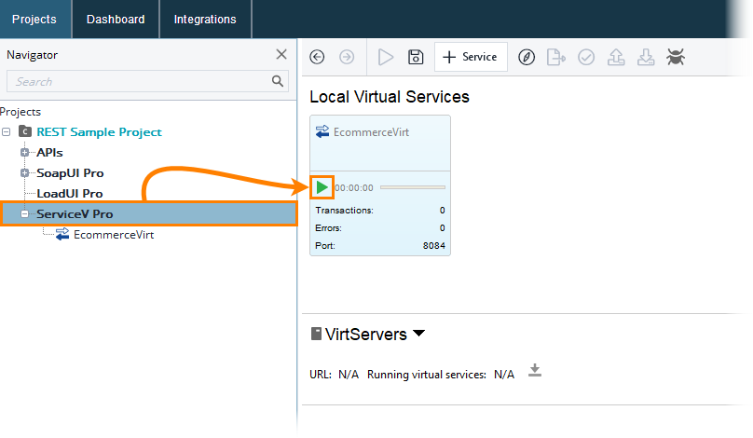Click the REST Sample Project folder icon

25,131
